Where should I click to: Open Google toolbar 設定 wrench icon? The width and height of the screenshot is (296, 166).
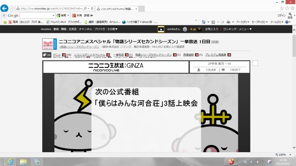290,16
